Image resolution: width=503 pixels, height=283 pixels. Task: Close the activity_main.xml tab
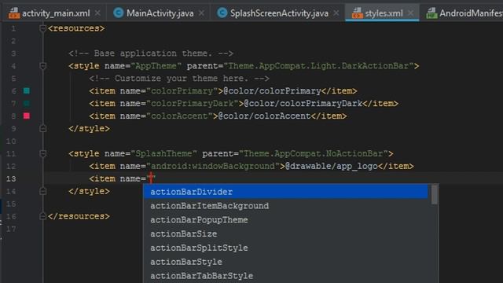tap(97, 13)
